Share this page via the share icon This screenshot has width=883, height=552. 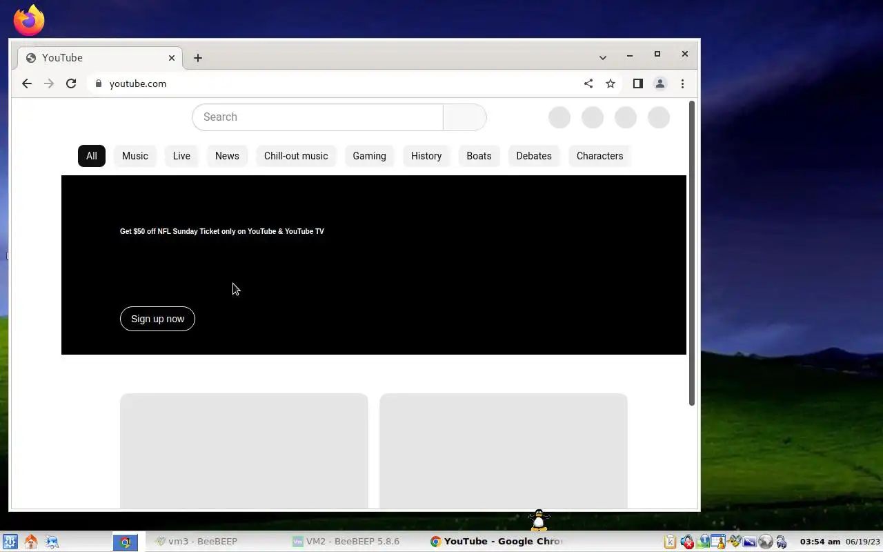coord(588,83)
